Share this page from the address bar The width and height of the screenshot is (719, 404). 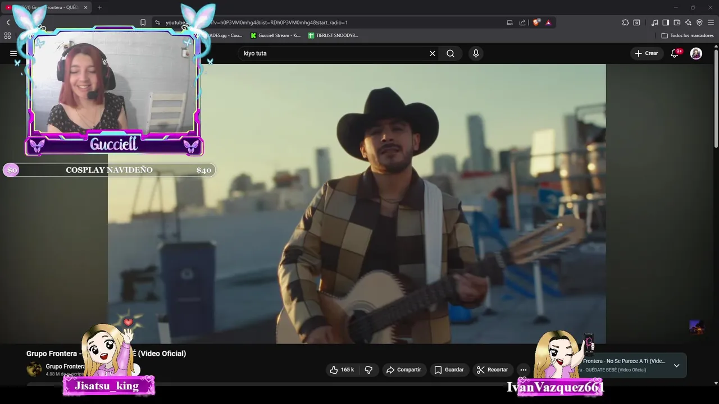coord(522,22)
